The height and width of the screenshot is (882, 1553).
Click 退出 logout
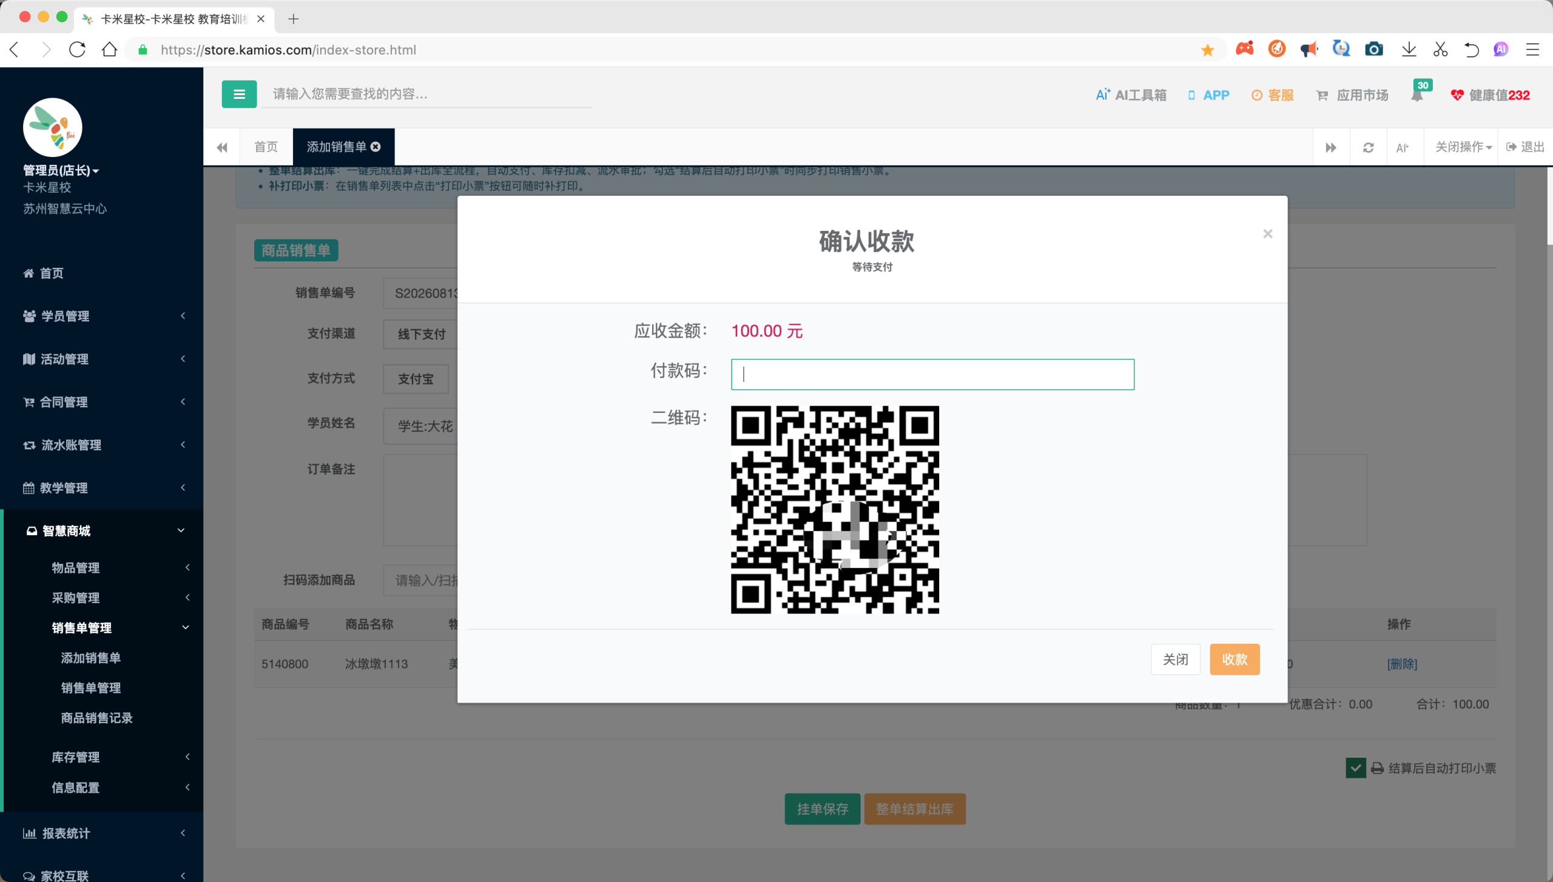[1526, 147]
